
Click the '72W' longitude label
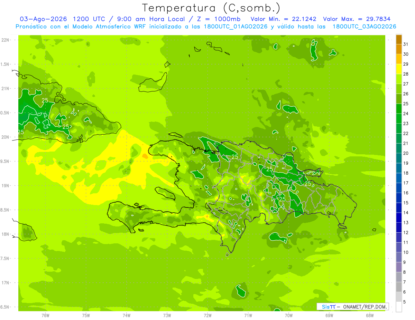[x=207, y=316]
